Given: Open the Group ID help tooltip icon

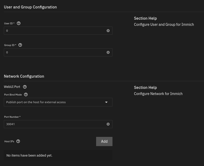Looking at the screenshot, I should tap(20, 45).
